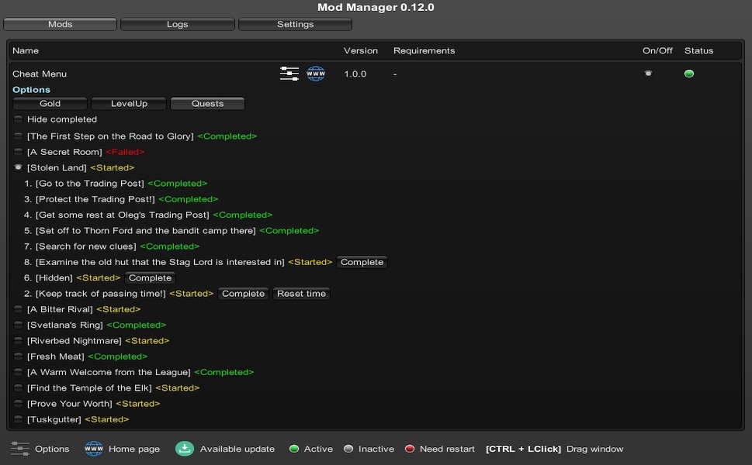Enable the Hide completed checkbox
This screenshot has width=752, height=465.
pyautogui.click(x=19, y=119)
